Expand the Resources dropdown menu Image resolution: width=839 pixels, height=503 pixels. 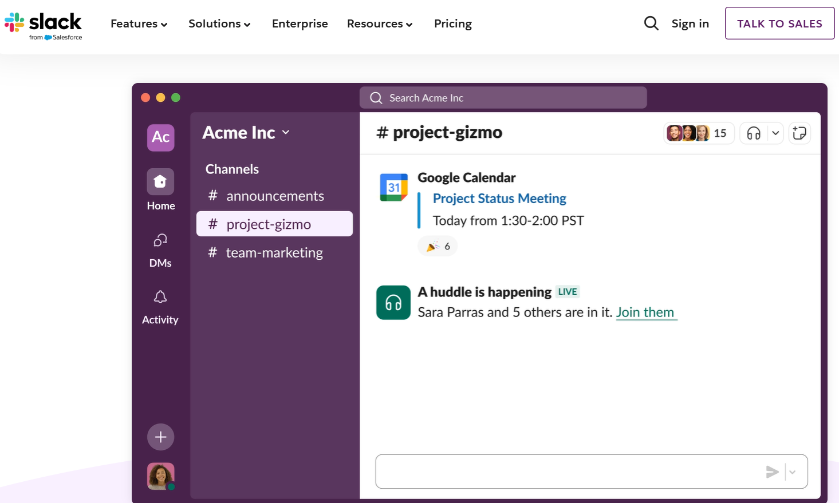(380, 23)
